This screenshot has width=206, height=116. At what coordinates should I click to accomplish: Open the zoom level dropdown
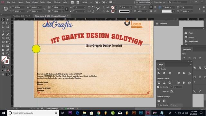click(91, 2)
